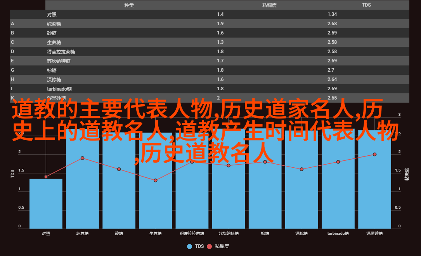Screen dimensions: 421x256
Task: Click TDS value 1.34 in 对照 row
Action: [x=332, y=14]
